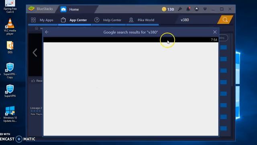
Task: Click the Home tab blue house icon
Action: [63, 9]
